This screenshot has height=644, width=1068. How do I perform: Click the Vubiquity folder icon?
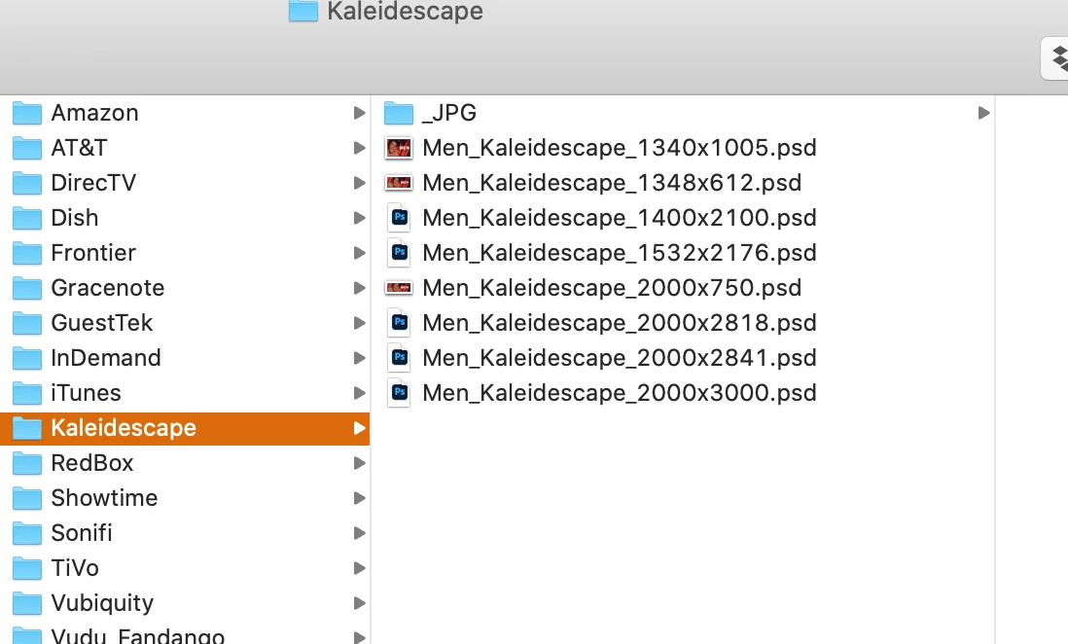click(x=27, y=604)
